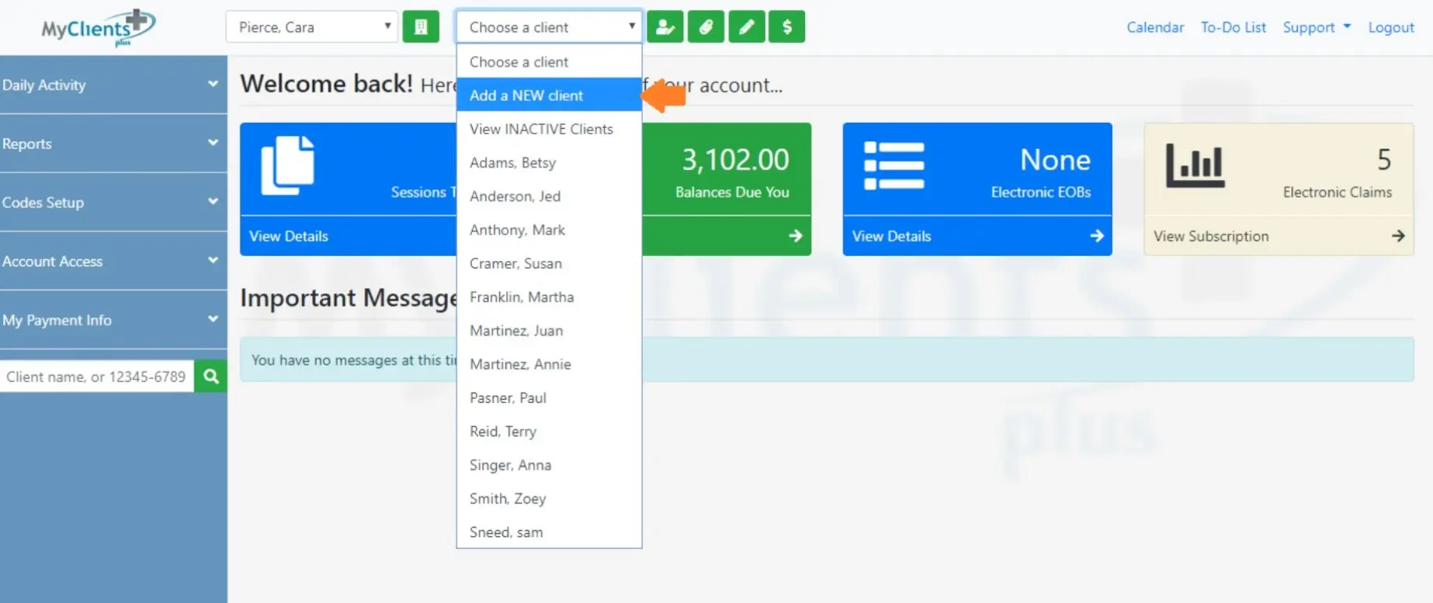Click the green pencil notes icon
The width and height of the screenshot is (1433, 603).
746,27
